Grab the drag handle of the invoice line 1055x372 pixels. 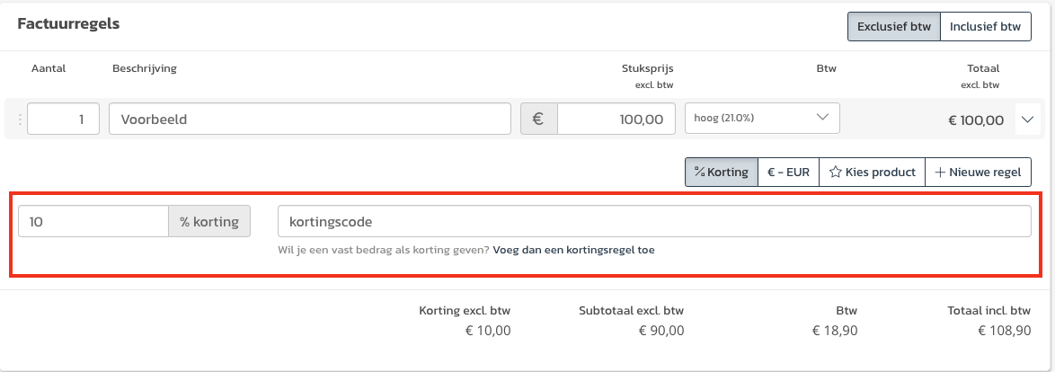click(x=20, y=120)
